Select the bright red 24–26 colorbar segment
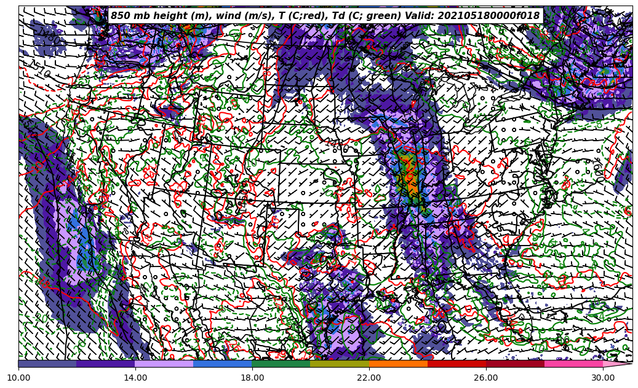 point(457,363)
